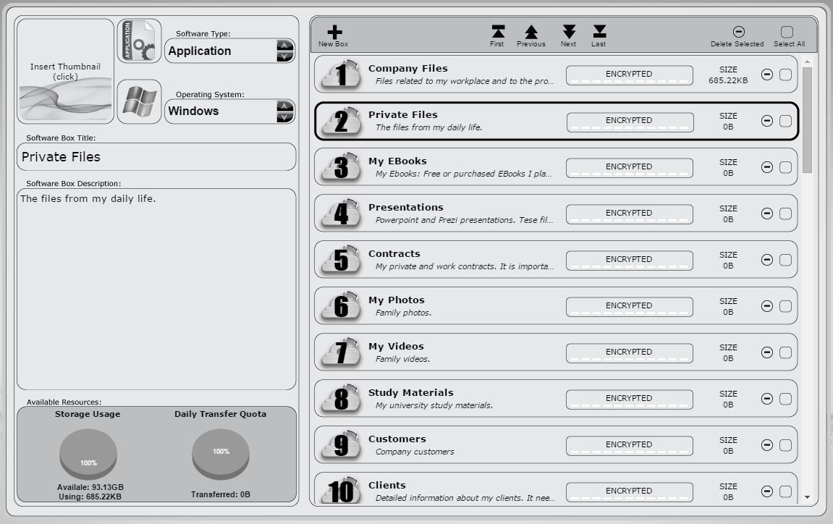
Task: Check the My Photos checkbox
Action: click(785, 306)
